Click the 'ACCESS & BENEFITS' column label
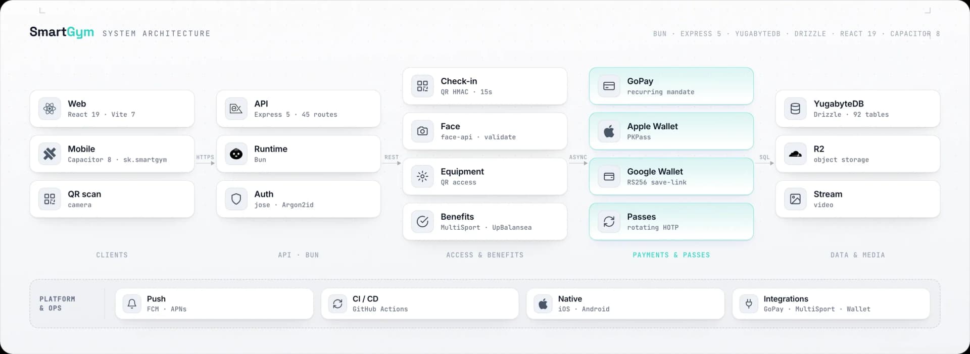Image resolution: width=970 pixels, height=354 pixels. click(485, 255)
